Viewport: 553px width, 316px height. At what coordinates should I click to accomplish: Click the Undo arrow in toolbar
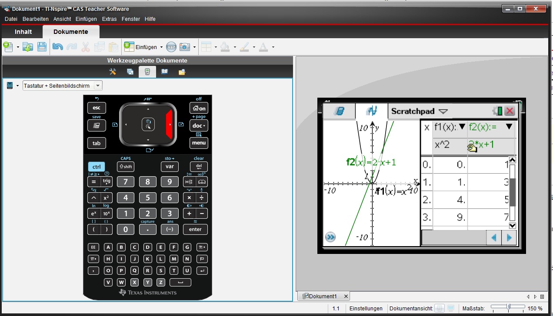[x=57, y=47]
